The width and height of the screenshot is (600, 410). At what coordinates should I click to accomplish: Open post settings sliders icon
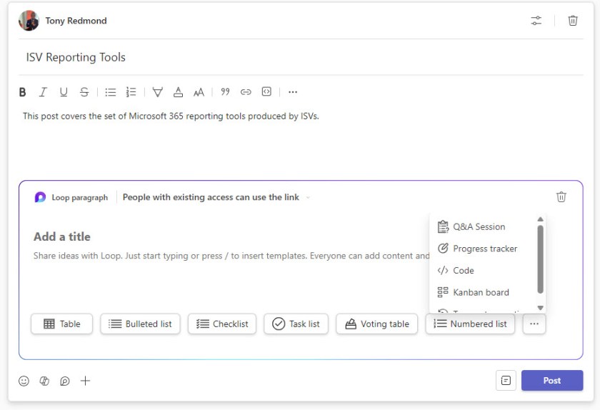(536, 21)
